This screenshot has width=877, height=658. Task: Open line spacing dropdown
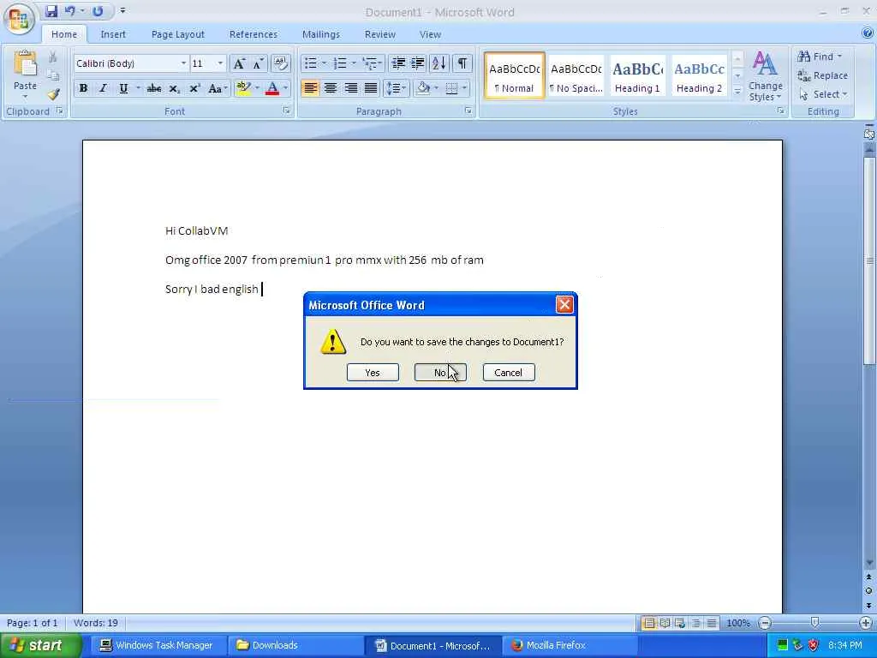pos(396,88)
